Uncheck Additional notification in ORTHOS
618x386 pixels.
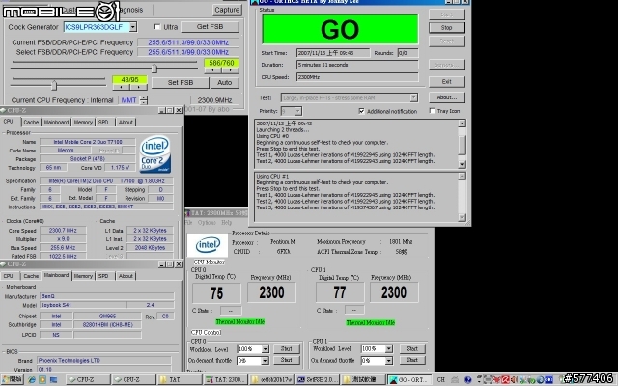361,111
